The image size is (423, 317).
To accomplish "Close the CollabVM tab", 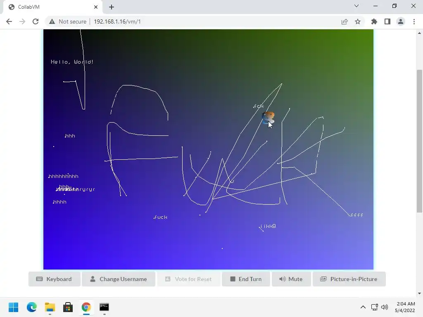I will 96,7.
